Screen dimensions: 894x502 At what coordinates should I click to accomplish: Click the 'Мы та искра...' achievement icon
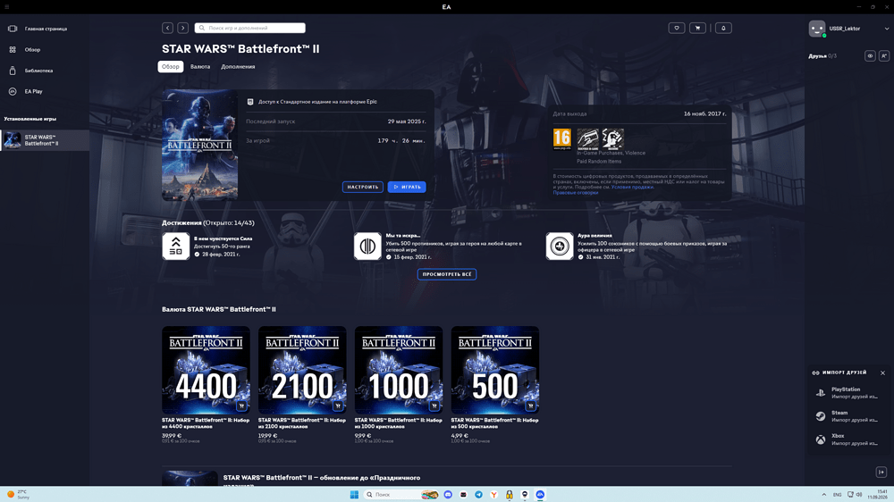[367, 247]
